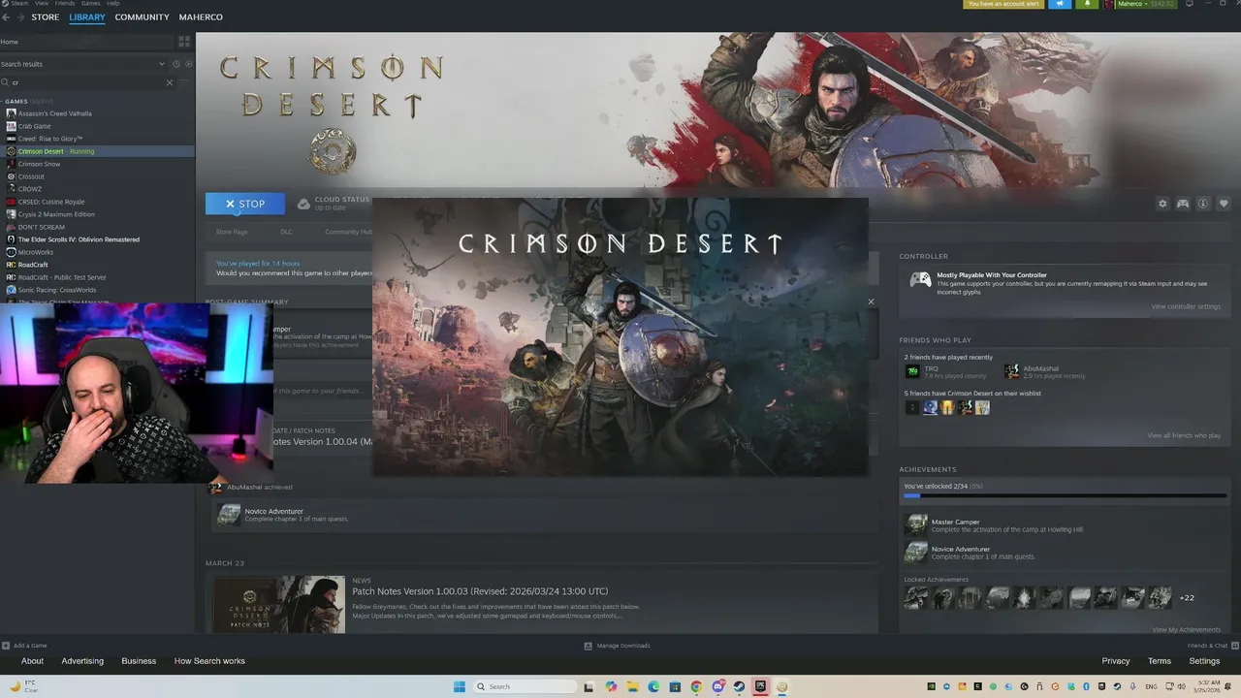This screenshot has height=698, width=1241.
Task: Open Patch Notes Version 1.00.03 headline
Action: (480, 591)
